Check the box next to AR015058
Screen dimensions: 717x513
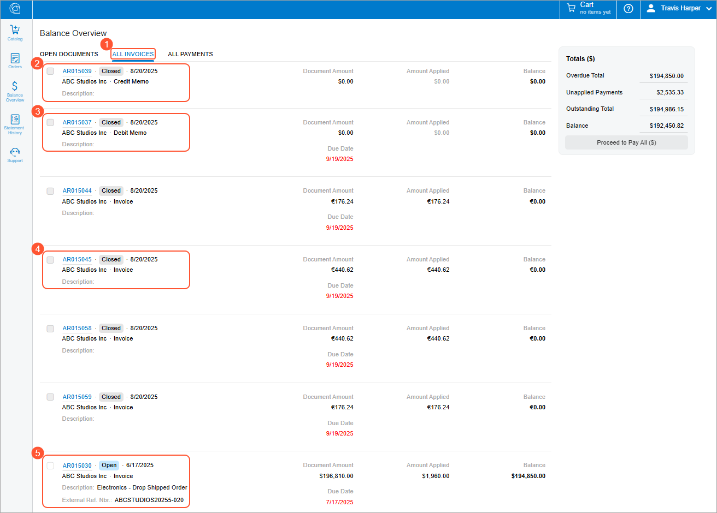[x=50, y=329]
